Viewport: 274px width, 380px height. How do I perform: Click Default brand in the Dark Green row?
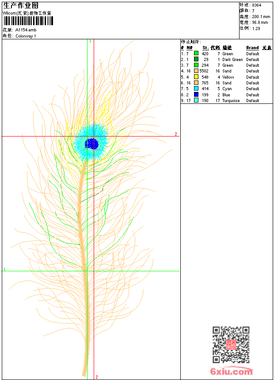tap(253, 59)
